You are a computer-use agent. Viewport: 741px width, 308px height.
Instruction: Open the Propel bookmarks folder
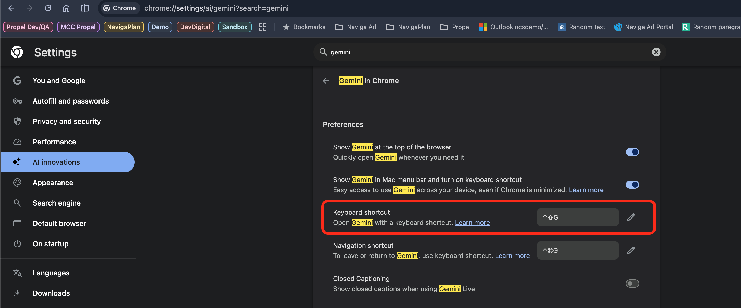coord(455,27)
